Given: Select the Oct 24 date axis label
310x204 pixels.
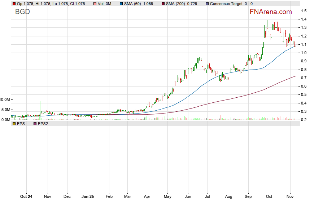Looking at the screenshot, I should pos(26,197).
